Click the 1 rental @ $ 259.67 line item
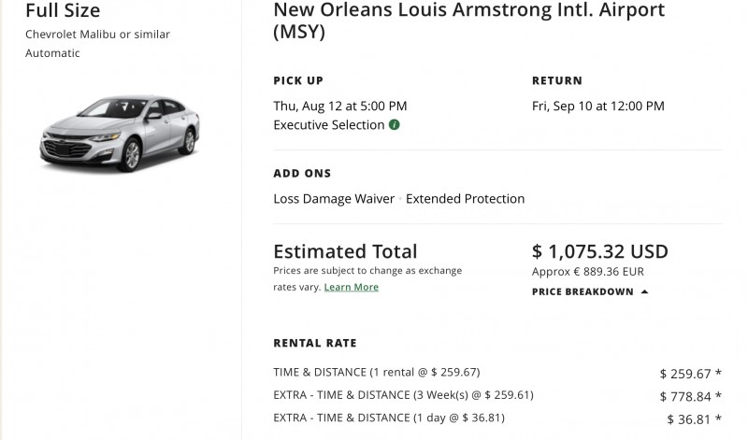748x440 pixels. pos(387,371)
